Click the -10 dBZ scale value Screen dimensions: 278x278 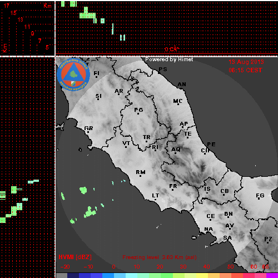click(88, 267)
